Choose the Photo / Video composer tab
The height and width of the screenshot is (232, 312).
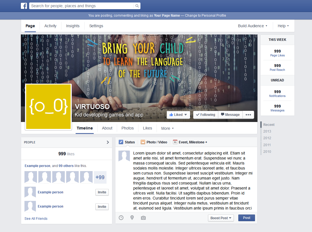point(154,142)
